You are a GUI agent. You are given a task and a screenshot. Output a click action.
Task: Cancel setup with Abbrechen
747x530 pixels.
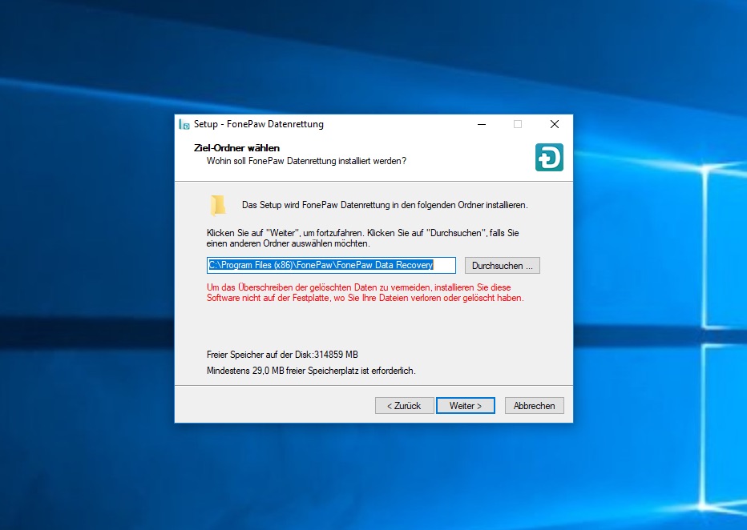click(534, 406)
